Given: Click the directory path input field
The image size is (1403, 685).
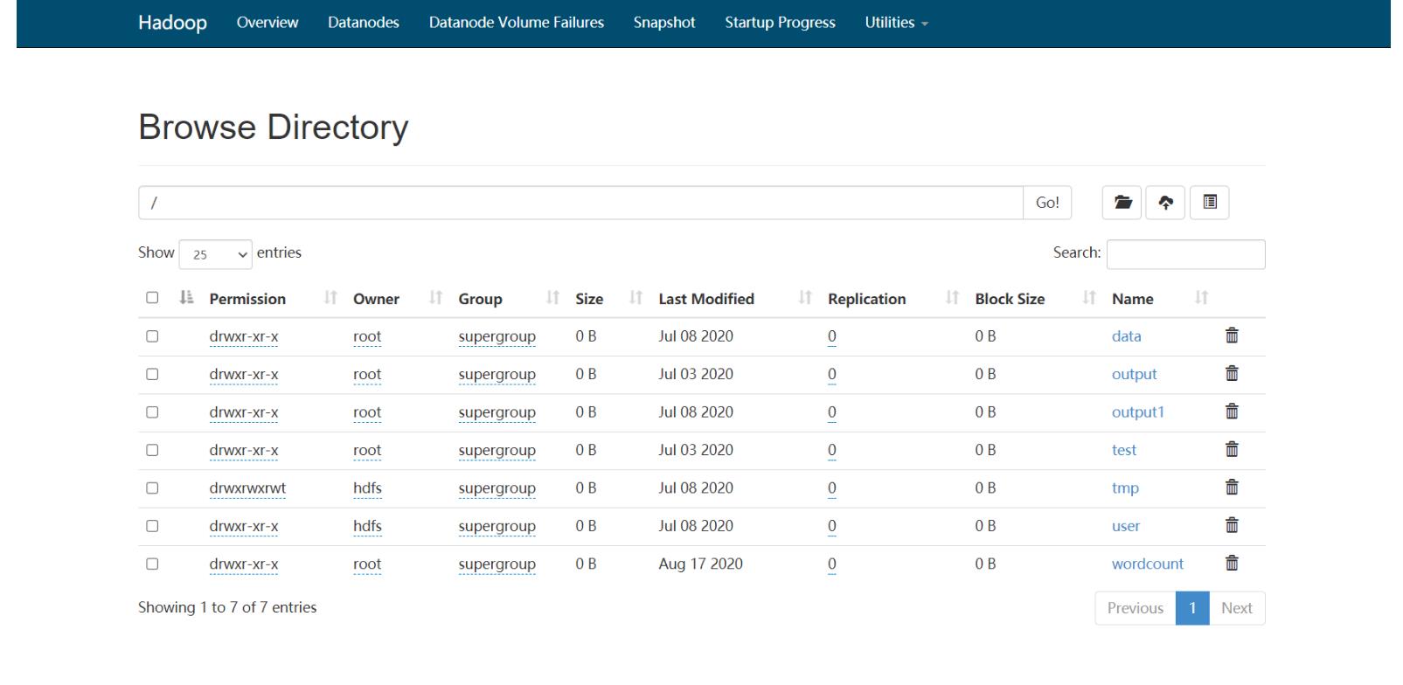Looking at the screenshot, I should pyautogui.click(x=580, y=203).
